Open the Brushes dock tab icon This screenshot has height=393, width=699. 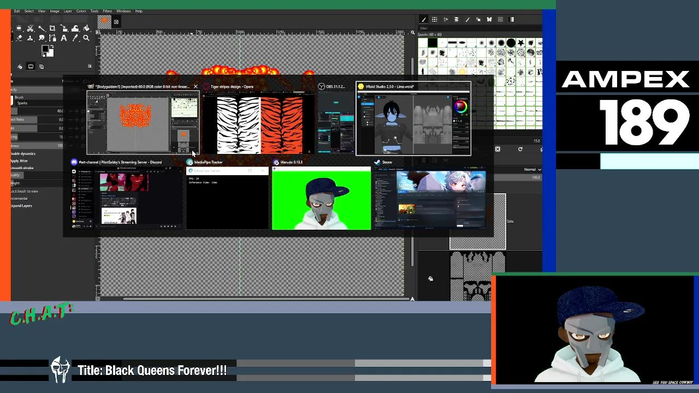pos(423,19)
